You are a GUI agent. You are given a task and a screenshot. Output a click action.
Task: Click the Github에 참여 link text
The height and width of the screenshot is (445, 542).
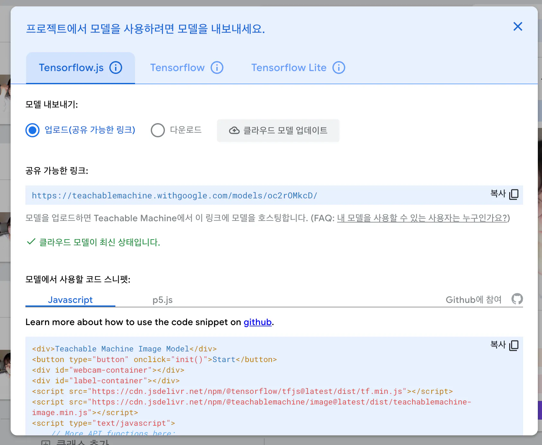coord(473,300)
